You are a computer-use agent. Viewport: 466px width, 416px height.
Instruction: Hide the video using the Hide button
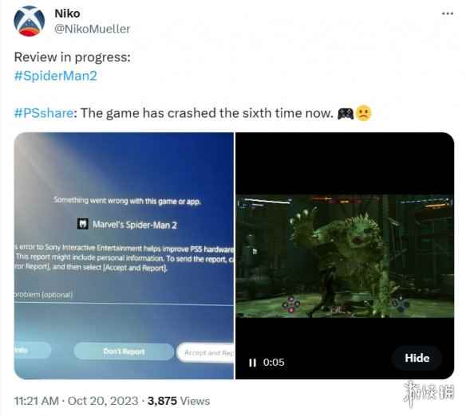(x=417, y=358)
